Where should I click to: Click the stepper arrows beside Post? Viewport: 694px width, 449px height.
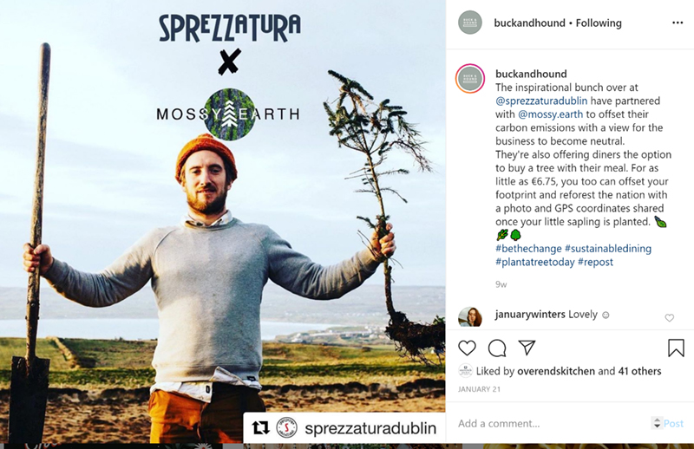[657, 423]
